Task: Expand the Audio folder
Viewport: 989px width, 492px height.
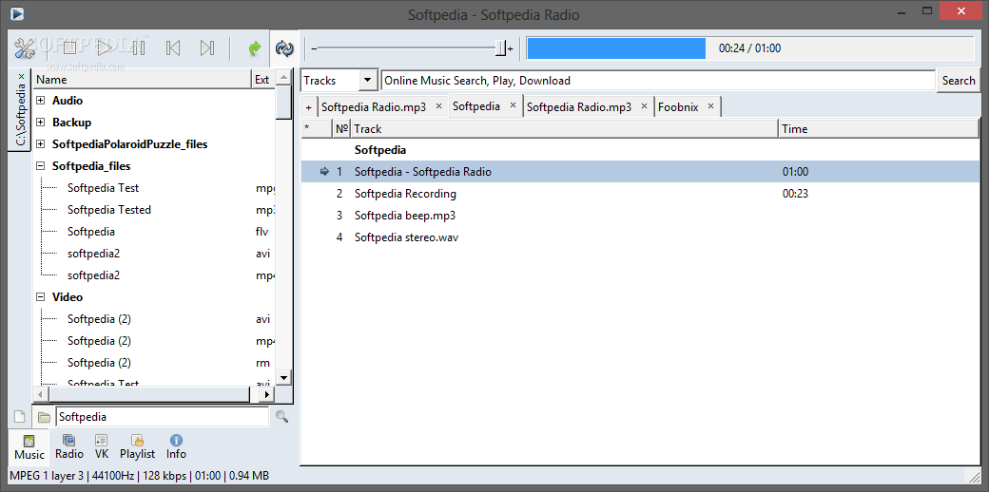Action: tap(40, 100)
